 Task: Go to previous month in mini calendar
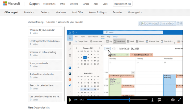click(x=77, y=48)
